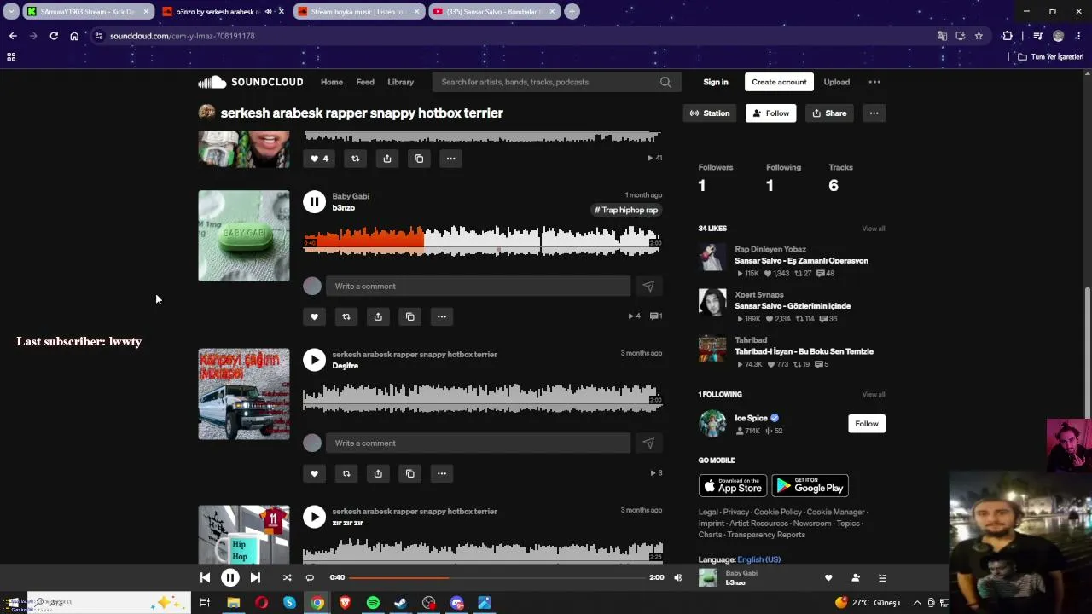The height and width of the screenshot is (614, 1092).
Task: Open Tahribad-ı İsyan liked track thumbnail
Action: pyautogui.click(x=712, y=348)
